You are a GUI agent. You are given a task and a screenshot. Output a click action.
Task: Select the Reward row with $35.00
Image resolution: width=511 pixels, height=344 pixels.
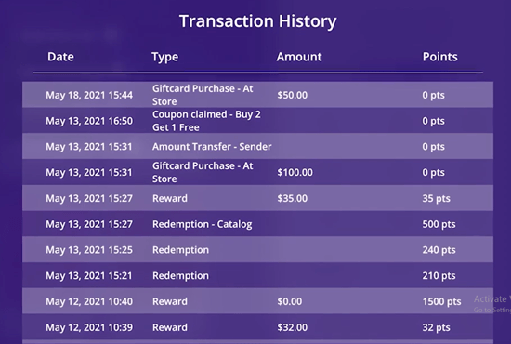(257, 198)
